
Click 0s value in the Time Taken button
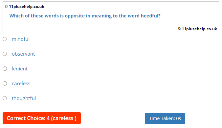pyautogui.click(x=179, y=118)
